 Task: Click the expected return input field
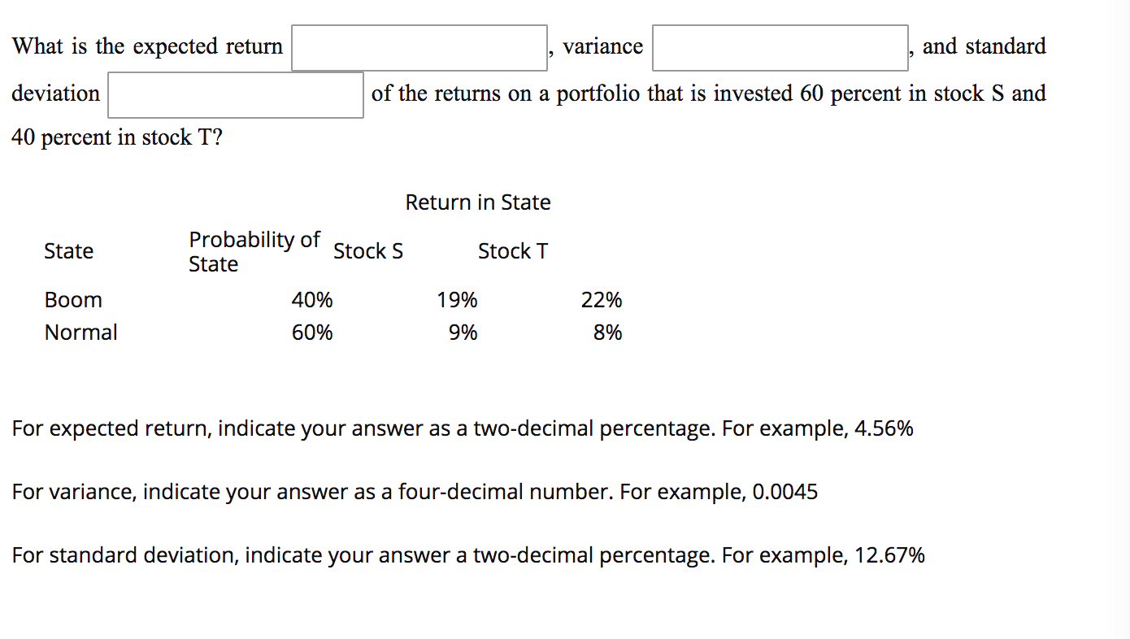point(419,47)
